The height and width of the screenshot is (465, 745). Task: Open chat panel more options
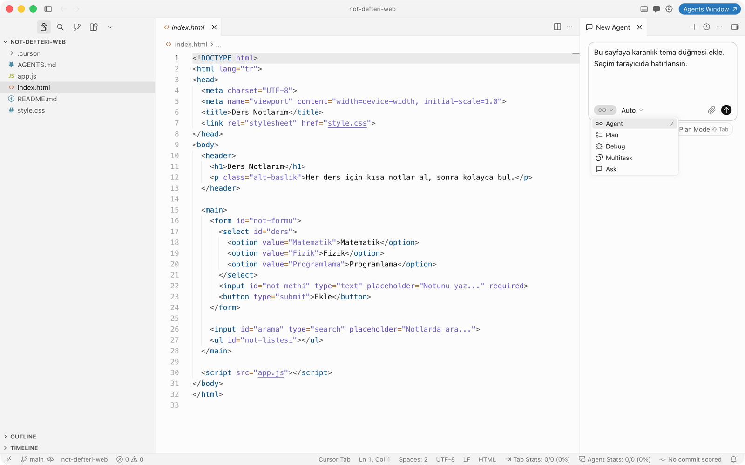coord(719,27)
